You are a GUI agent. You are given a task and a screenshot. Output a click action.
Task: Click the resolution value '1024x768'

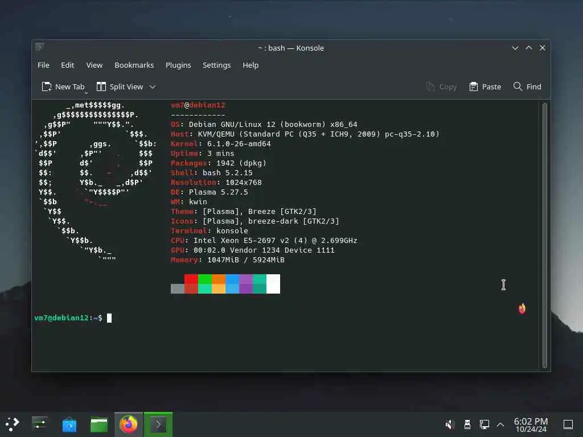coord(244,183)
